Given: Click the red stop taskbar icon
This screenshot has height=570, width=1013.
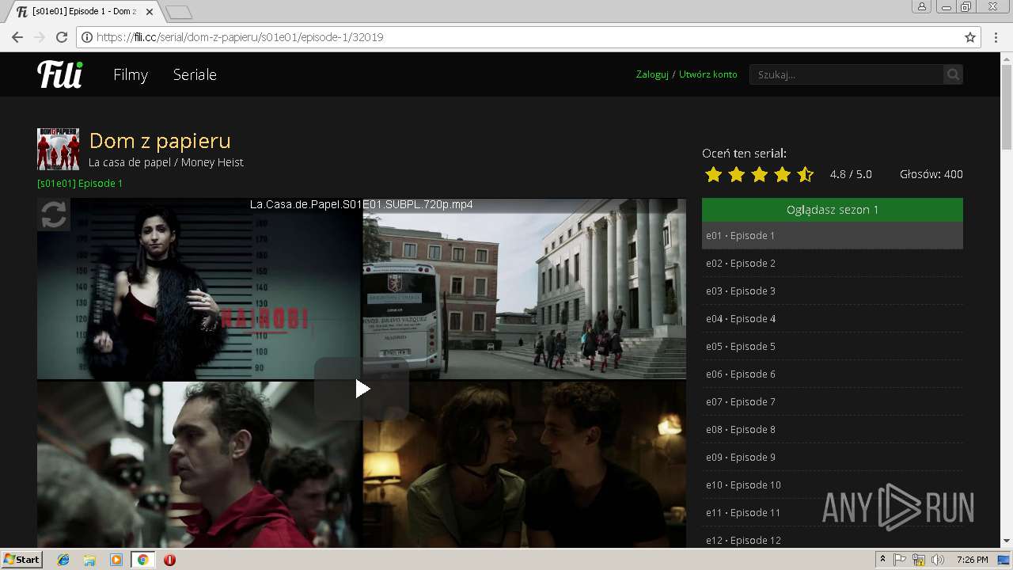Looking at the screenshot, I should (x=169, y=560).
